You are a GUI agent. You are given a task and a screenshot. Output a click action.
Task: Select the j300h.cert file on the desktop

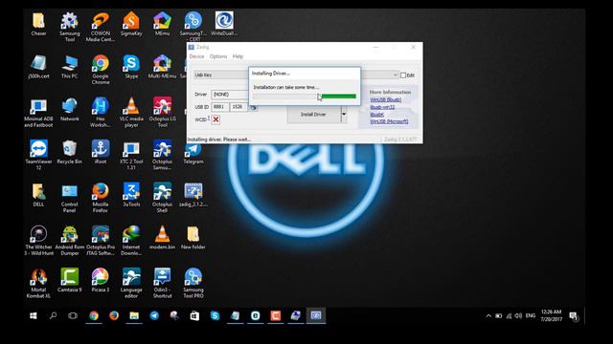(x=38, y=66)
